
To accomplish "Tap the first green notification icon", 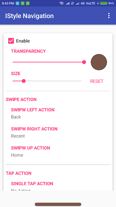I will pos(23,3).
